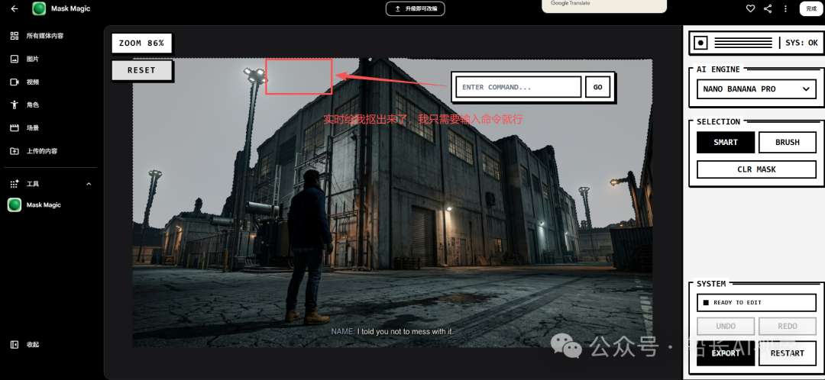Click the ZOOM 86% indicator
825x380 pixels.
(x=141, y=43)
